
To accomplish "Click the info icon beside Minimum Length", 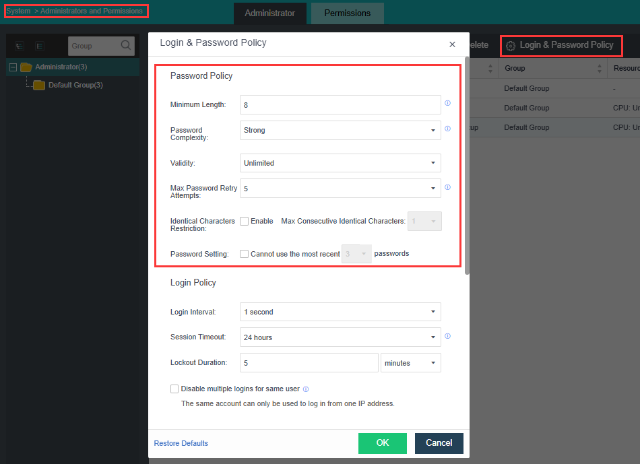I will click(x=447, y=104).
